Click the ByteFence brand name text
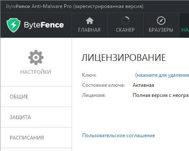 point(44,25)
